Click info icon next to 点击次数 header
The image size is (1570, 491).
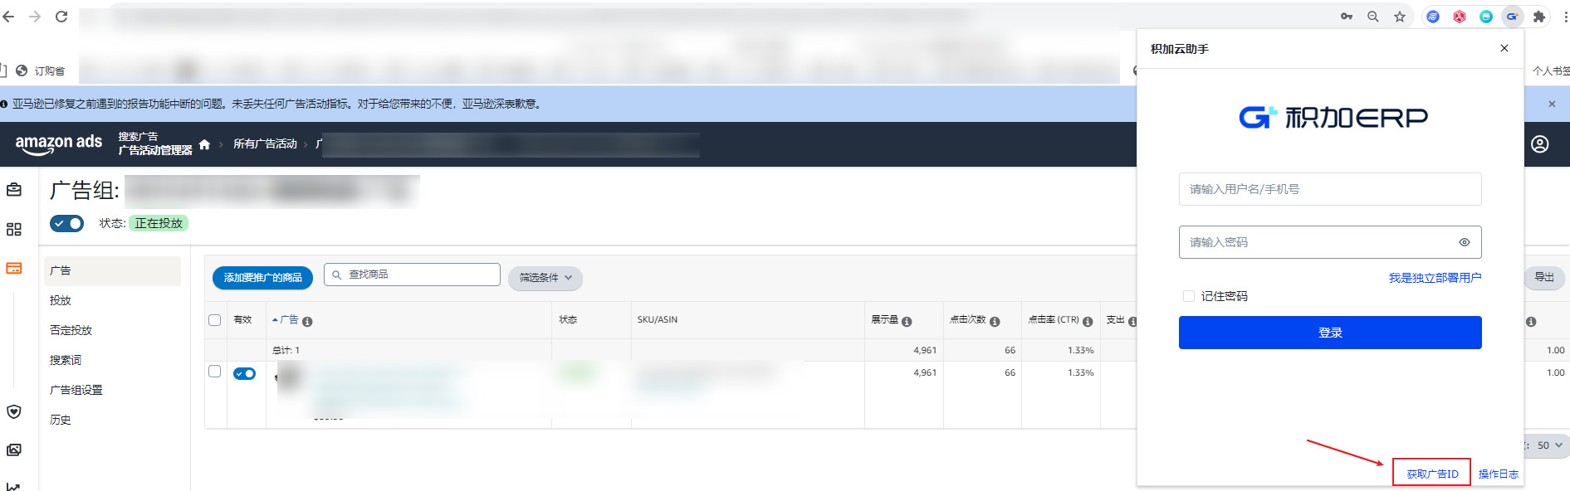[x=995, y=322]
